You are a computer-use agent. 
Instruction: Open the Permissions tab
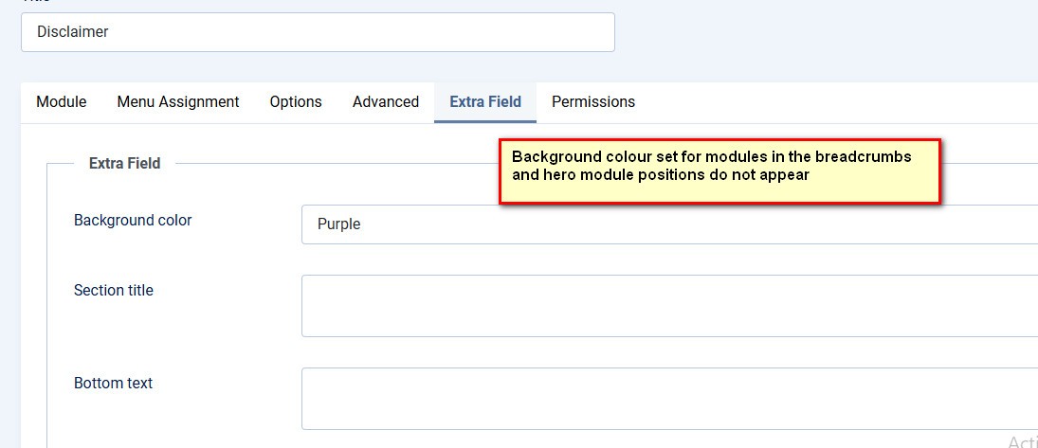pyautogui.click(x=593, y=102)
